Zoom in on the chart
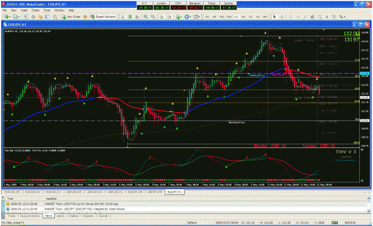The width and height of the screenshot is (373, 226). pos(146,17)
